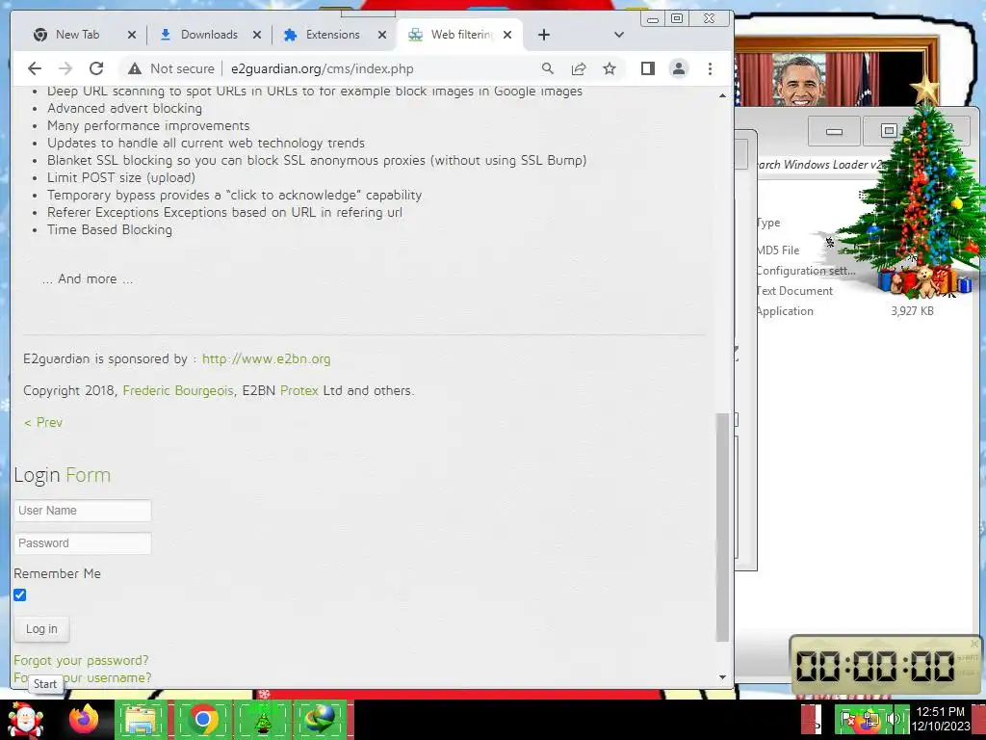Expand the tab search chevron
This screenshot has height=740, width=986.
point(619,35)
